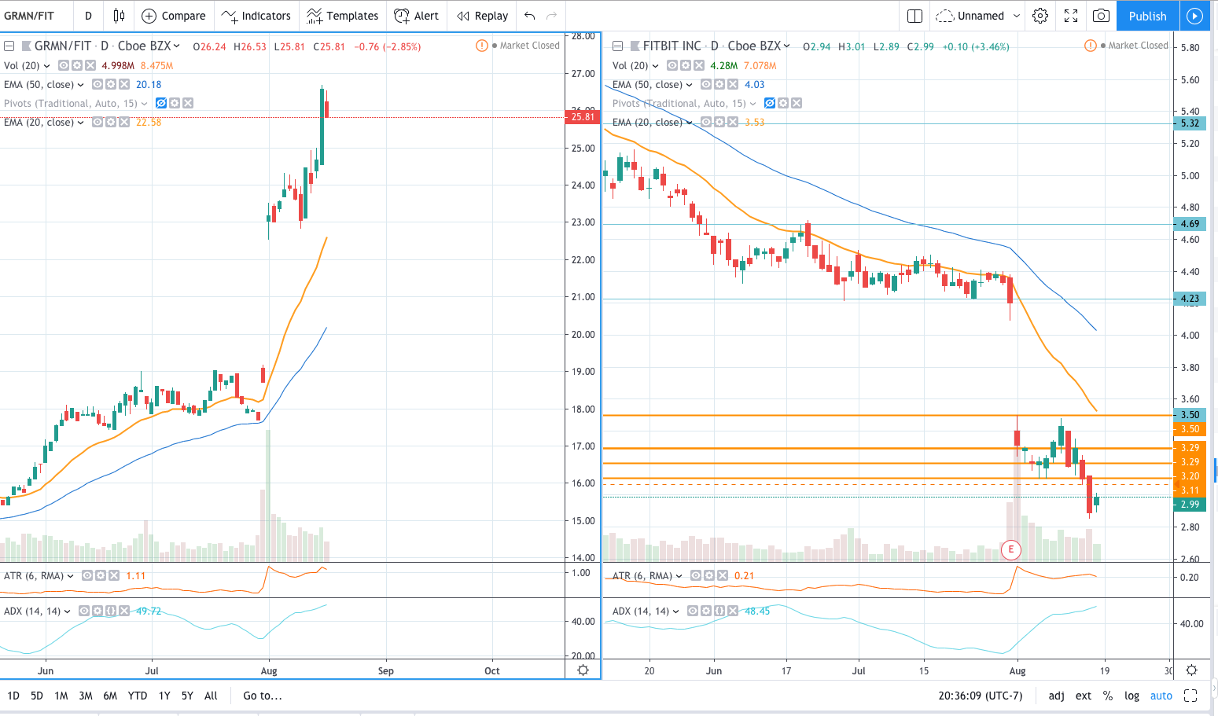This screenshot has height=716, width=1218.
Task: Toggle ADX visibility on GRMN/FIT chart
Action: coord(84,611)
